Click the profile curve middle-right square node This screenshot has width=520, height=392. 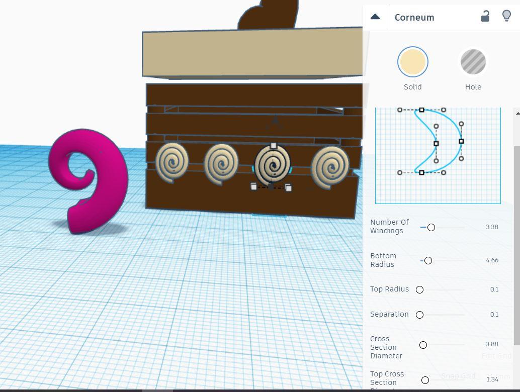[461, 141]
